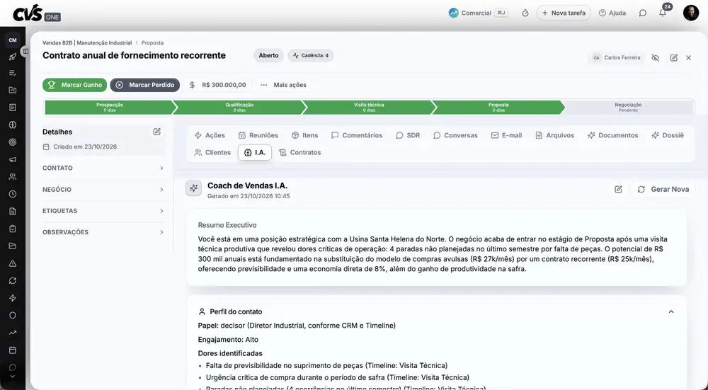Click the Nova tarefa button
This screenshot has width=708, height=390.
click(x=564, y=13)
